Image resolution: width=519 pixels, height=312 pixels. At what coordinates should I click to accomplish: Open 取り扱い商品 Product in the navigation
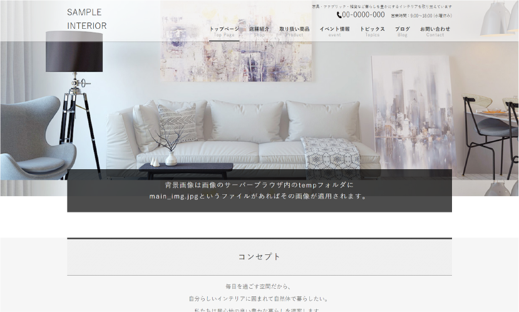coord(294,31)
